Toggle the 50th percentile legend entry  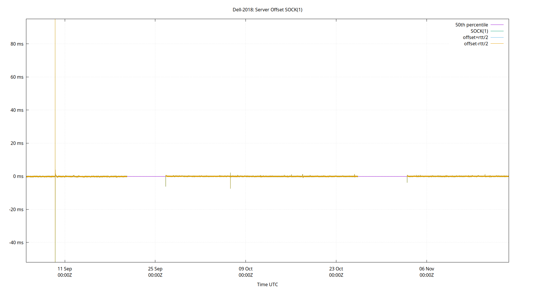point(472,25)
